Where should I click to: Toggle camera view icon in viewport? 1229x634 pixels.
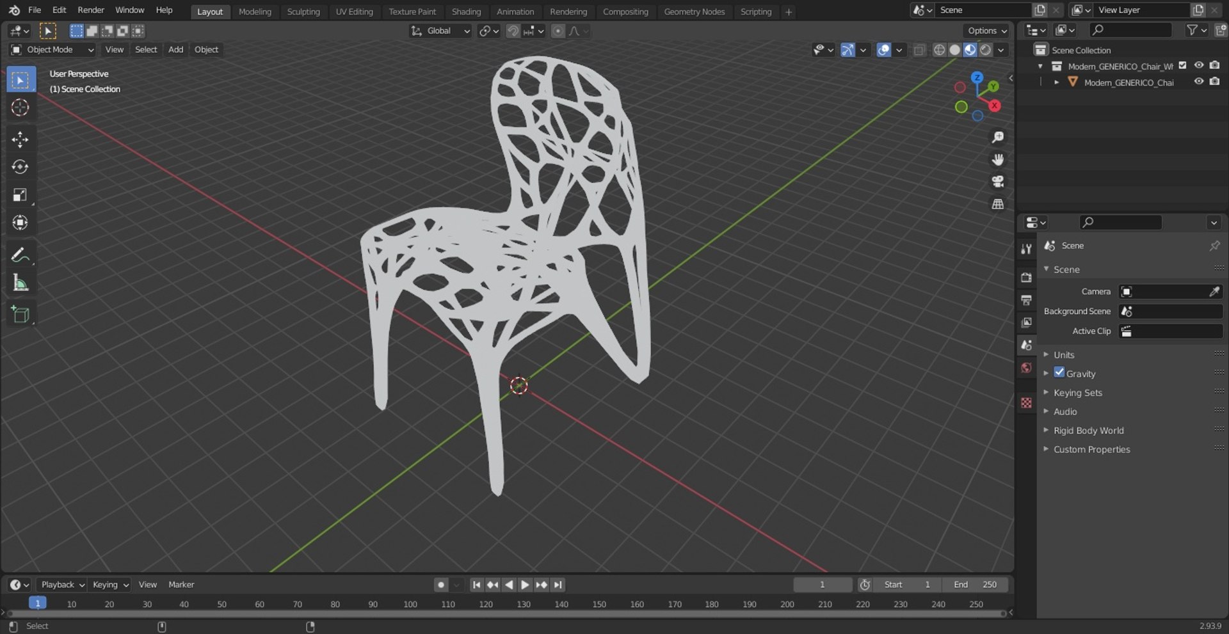click(997, 182)
